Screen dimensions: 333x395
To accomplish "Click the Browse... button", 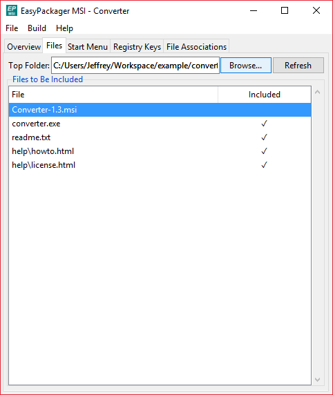I will [246, 66].
